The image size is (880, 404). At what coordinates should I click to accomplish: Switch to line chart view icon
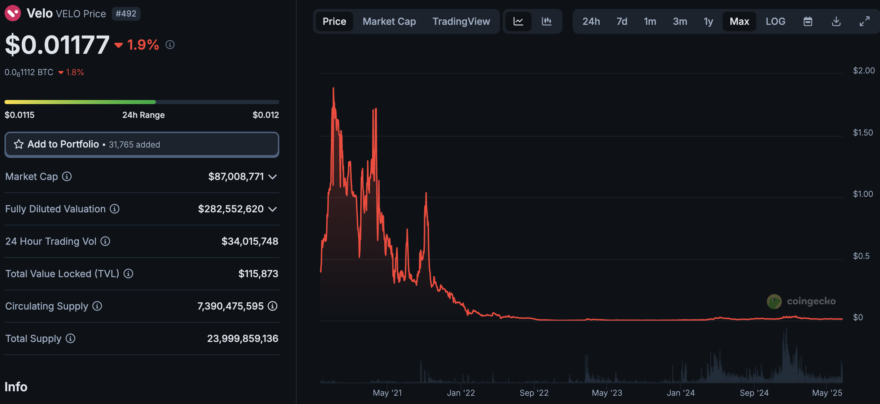(x=518, y=21)
